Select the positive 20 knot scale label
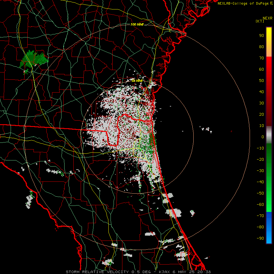 tap(262, 114)
